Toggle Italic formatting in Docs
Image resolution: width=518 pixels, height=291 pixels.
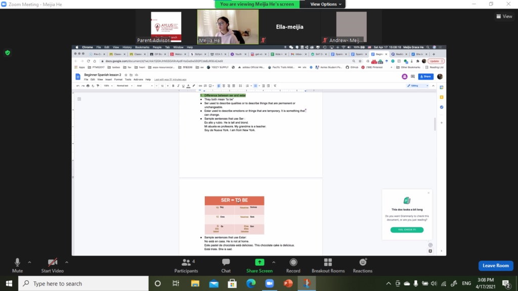click(x=178, y=86)
